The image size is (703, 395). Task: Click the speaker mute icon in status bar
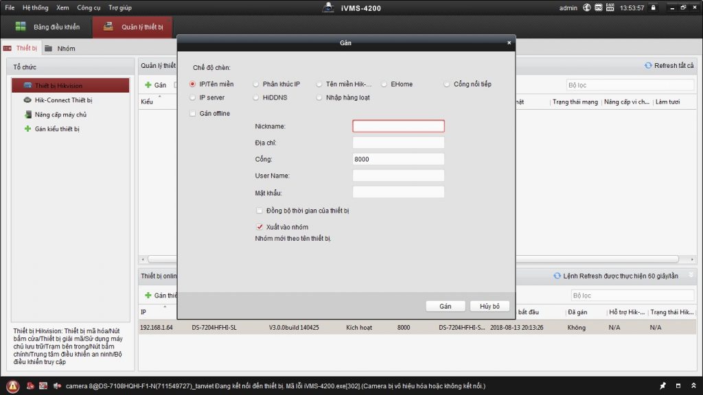(x=56, y=385)
